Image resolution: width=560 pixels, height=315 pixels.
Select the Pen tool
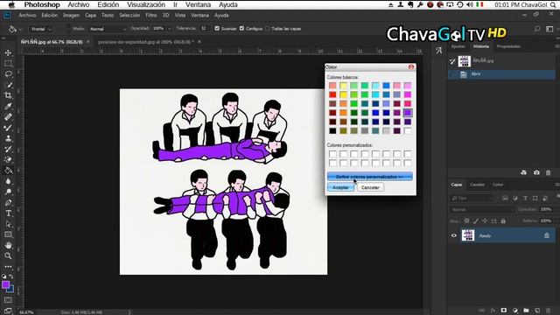(8, 202)
